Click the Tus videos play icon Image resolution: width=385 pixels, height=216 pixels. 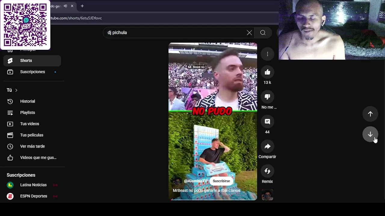tap(10, 124)
